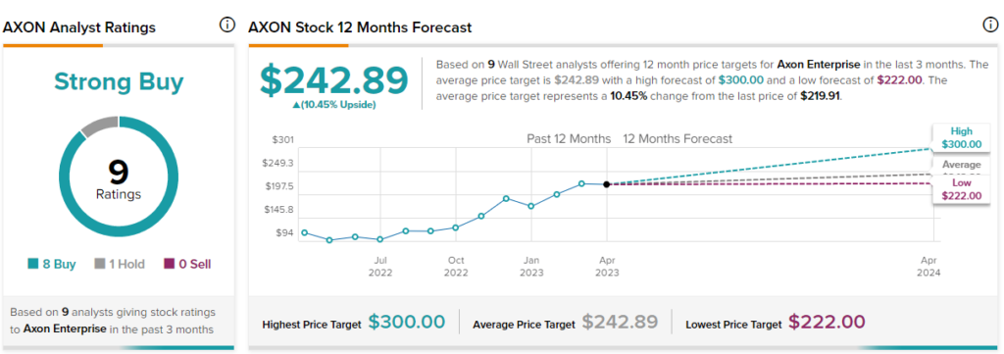The width and height of the screenshot is (1004, 354).
Task: Click the black April 2023 data point
Action: tap(606, 184)
